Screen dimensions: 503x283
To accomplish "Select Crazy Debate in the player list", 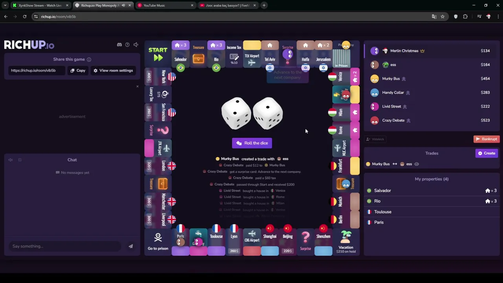I will 431,120.
